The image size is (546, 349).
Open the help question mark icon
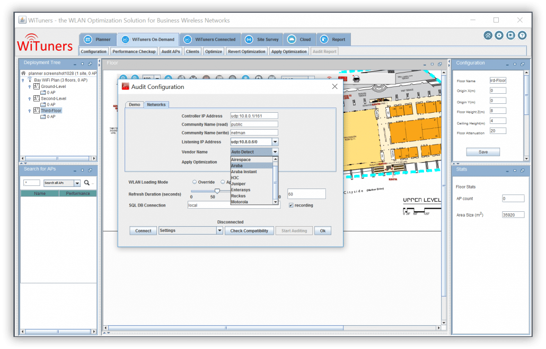pos(522,35)
